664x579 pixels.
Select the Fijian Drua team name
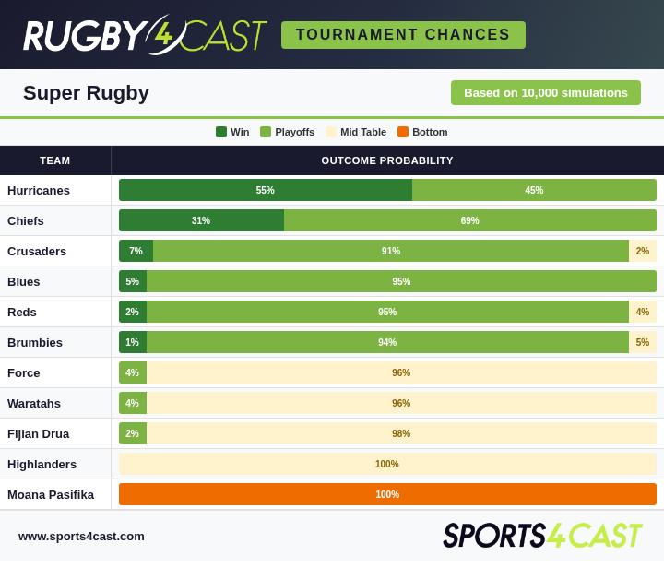coord(38,434)
